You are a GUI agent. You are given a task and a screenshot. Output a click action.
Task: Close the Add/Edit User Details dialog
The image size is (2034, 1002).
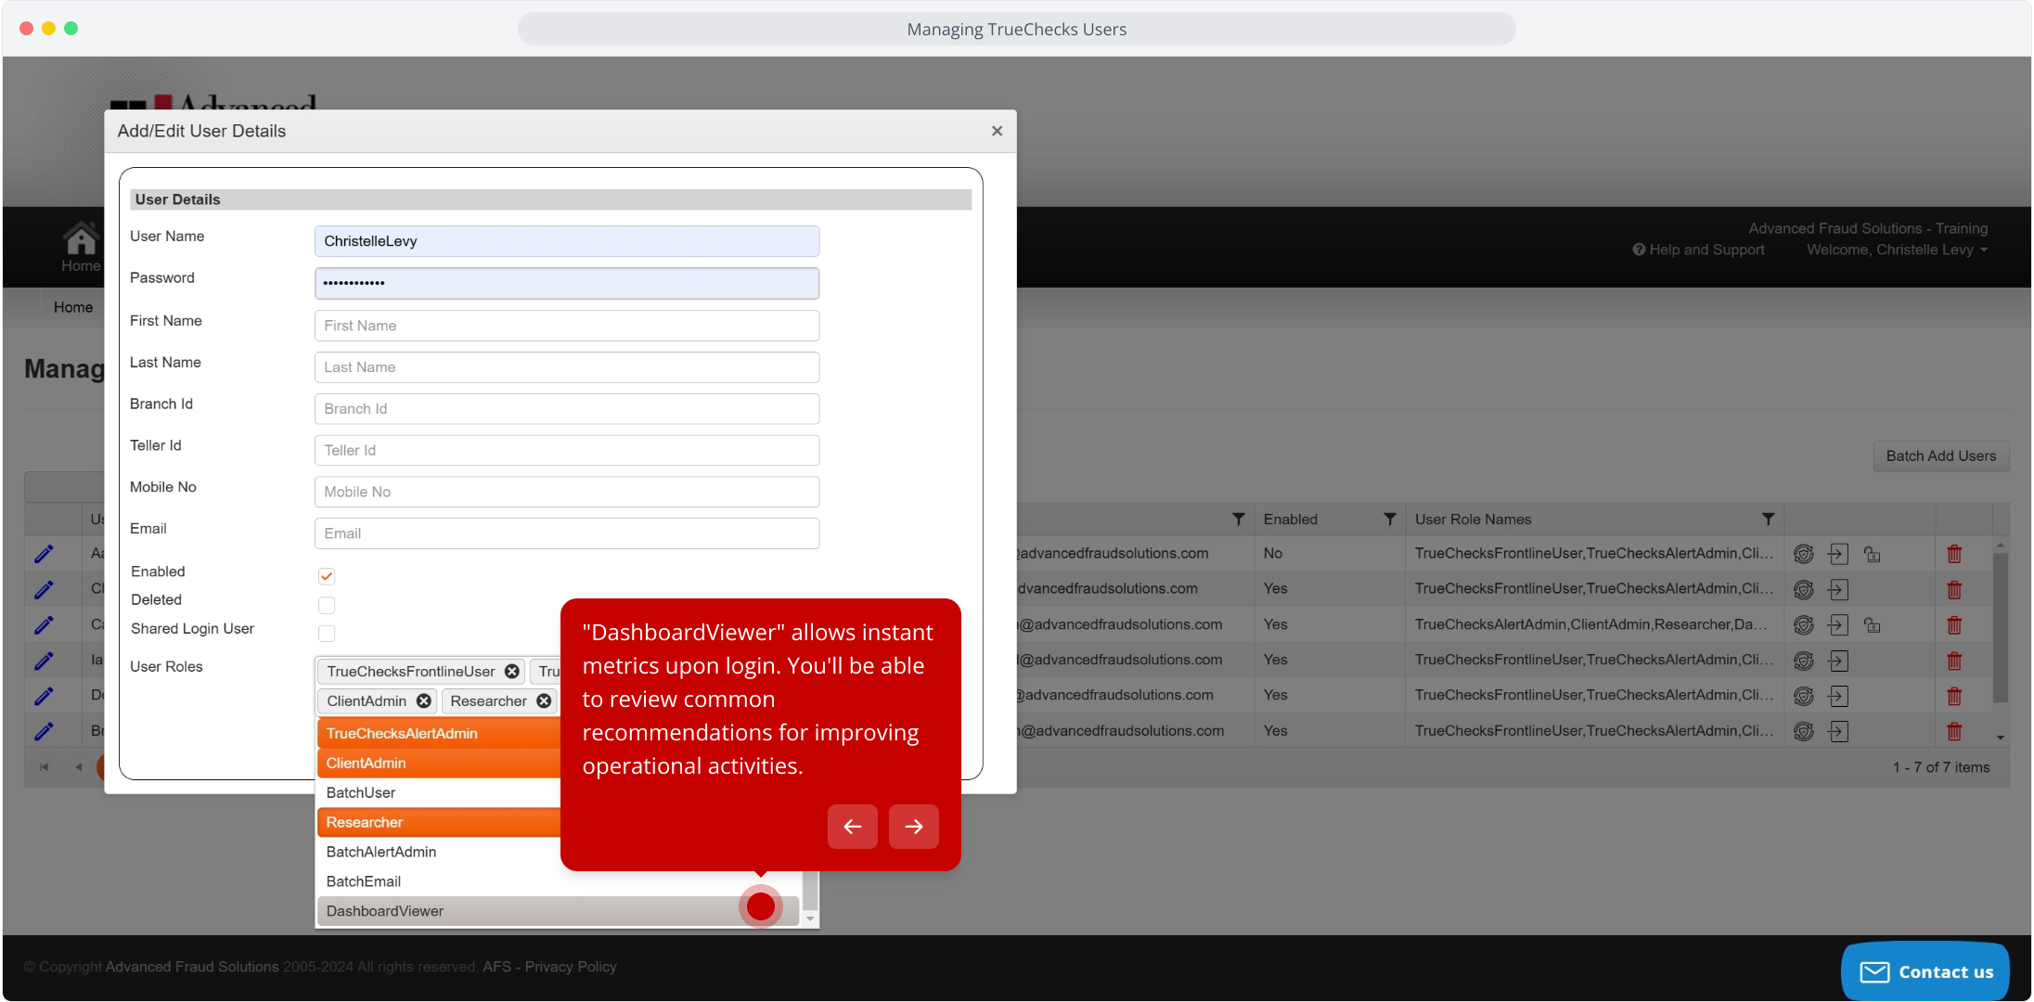(997, 131)
